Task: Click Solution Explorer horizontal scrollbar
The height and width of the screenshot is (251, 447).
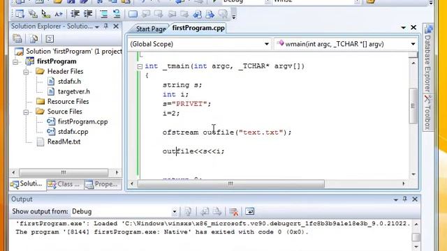Action: click(x=64, y=172)
